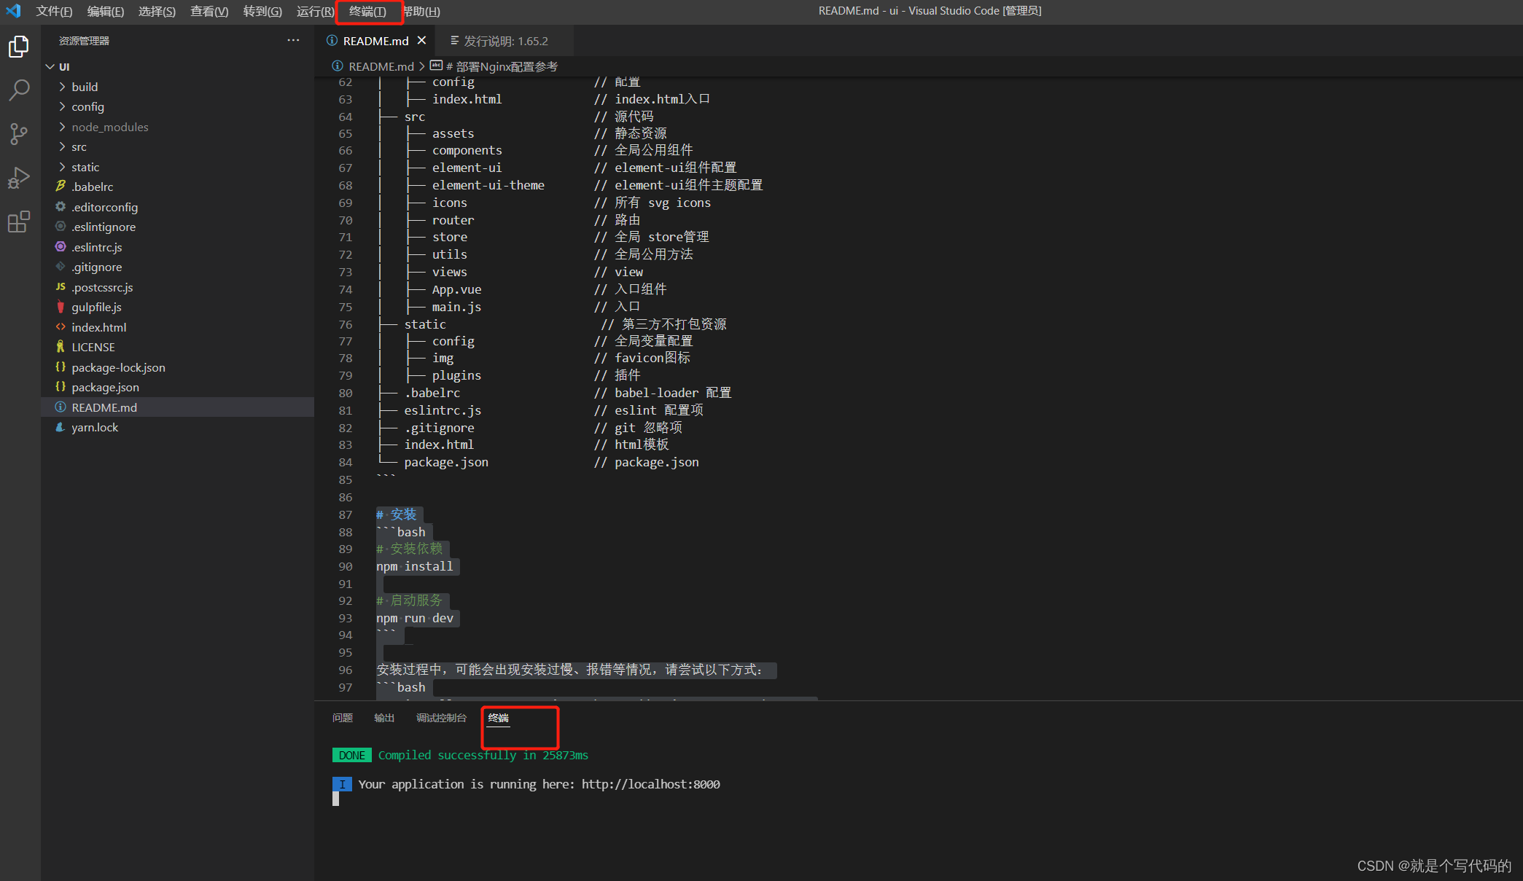Click the terminal cursor input area

[335, 799]
